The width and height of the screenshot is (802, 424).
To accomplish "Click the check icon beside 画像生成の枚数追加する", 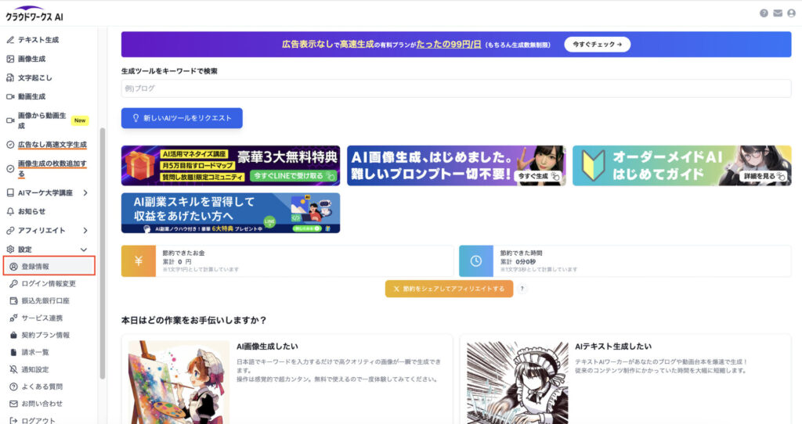I will 10,168.
